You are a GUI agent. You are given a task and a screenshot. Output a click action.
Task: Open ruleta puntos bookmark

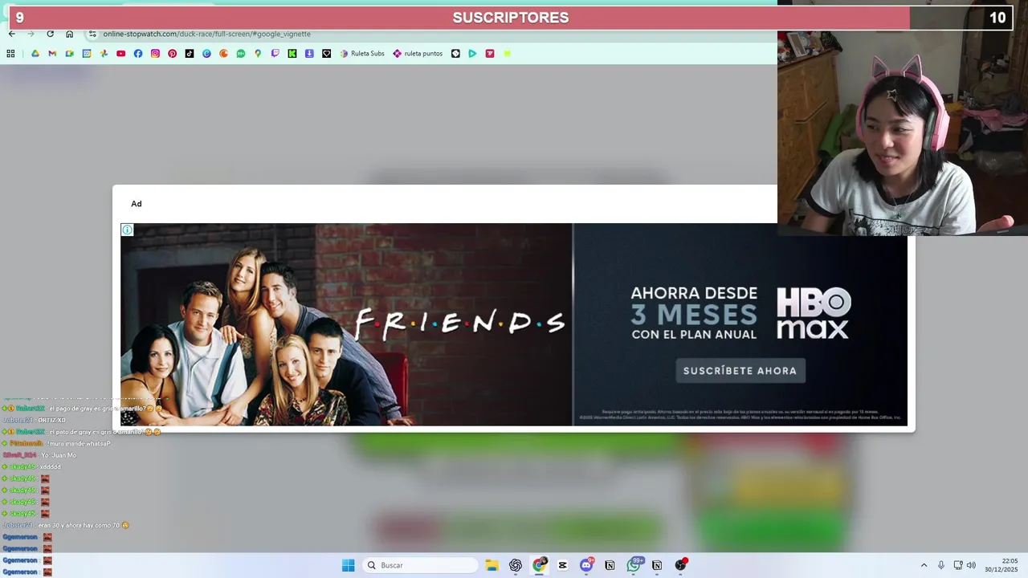tap(418, 54)
